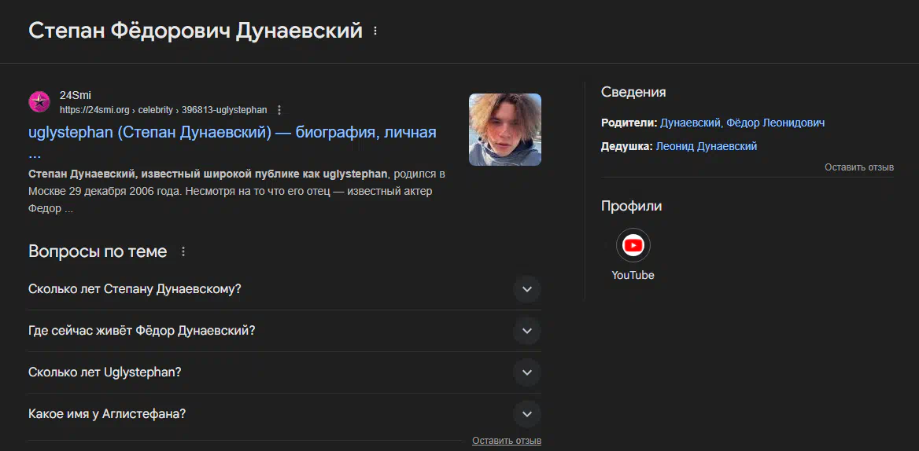Click the Дедушка label
Screen dimensions: 919x451
pos(626,146)
